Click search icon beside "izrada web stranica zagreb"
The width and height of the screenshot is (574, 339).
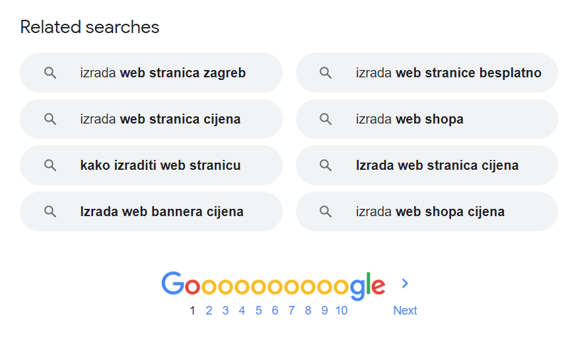point(50,73)
